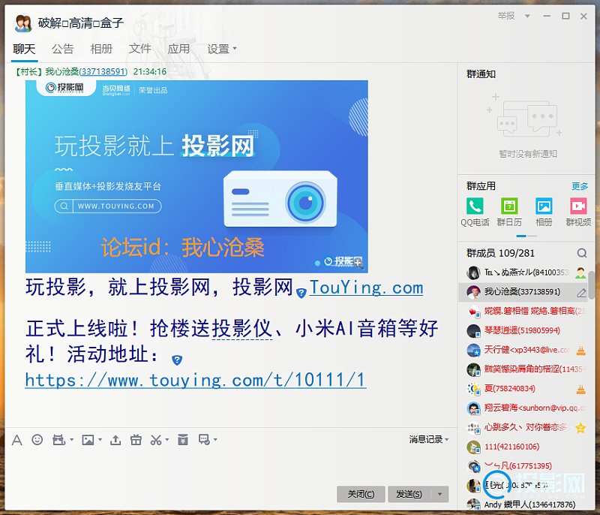Click the underlined 投影仪 keyword
This screenshot has width=600, height=515.
point(242,329)
